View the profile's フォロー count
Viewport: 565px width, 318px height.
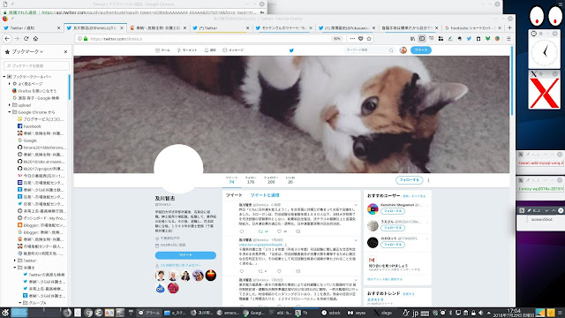pyautogui.click(x=251, y=180)
